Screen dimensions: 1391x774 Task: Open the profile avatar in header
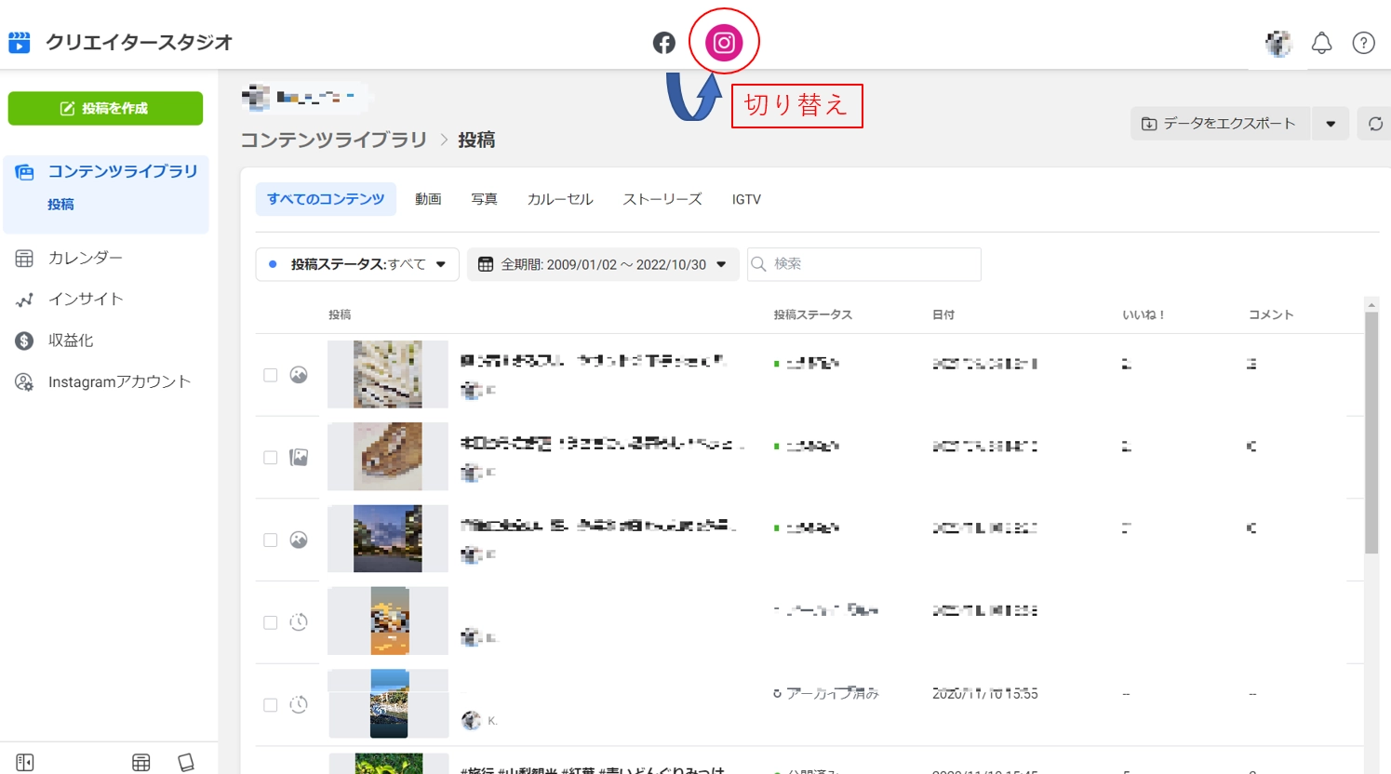click(1279, 43)
